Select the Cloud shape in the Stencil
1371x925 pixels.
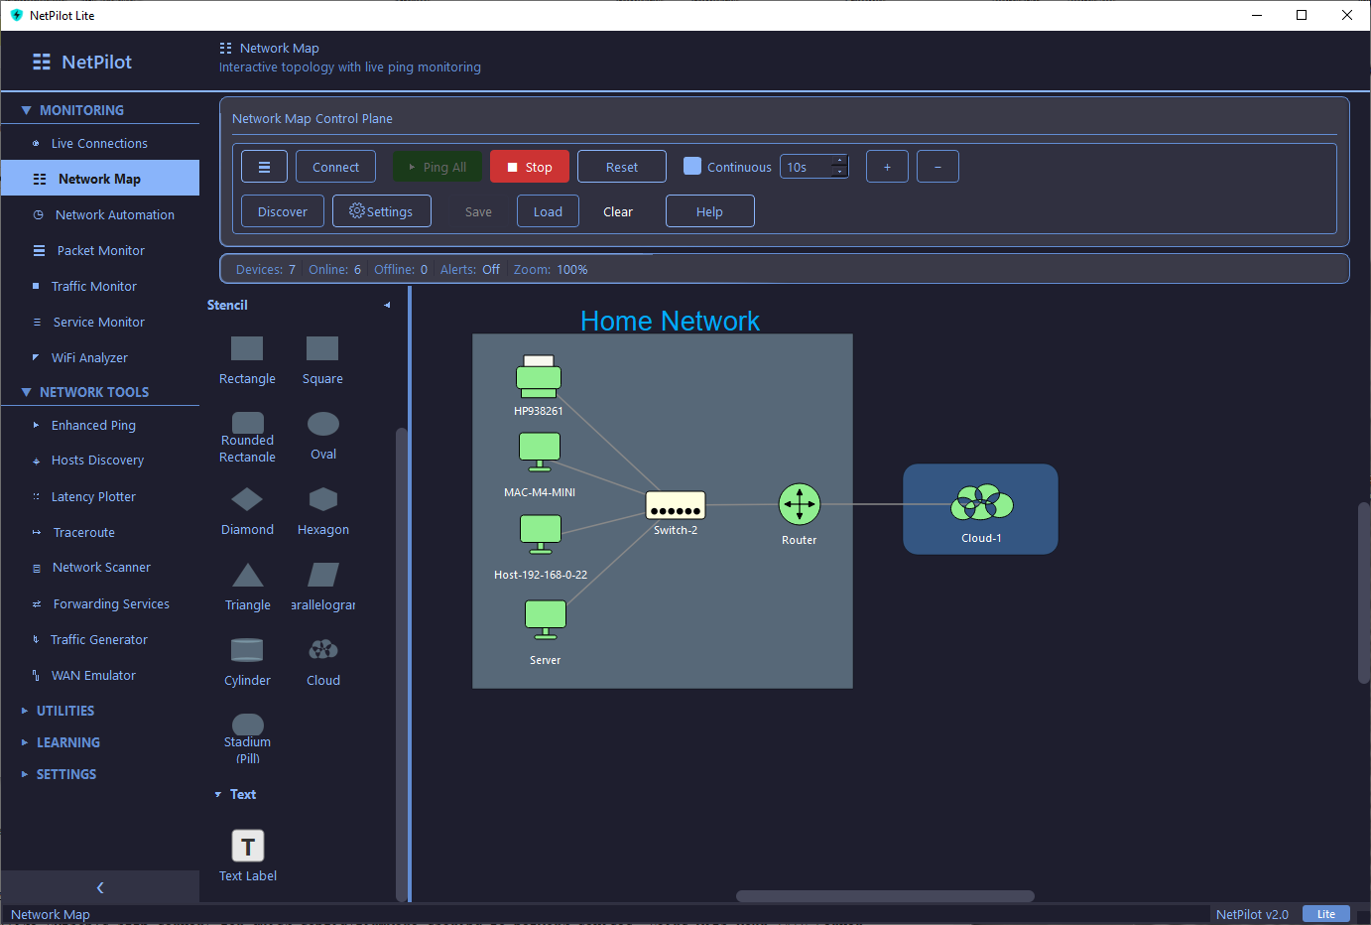tap(322, 650)
